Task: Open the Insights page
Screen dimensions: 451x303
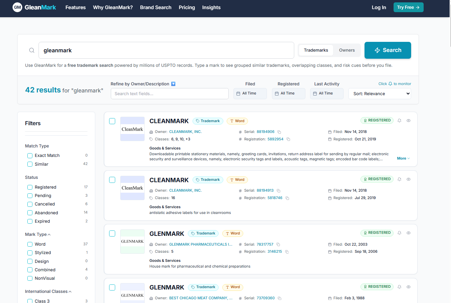Action: [x=211, y=7]
